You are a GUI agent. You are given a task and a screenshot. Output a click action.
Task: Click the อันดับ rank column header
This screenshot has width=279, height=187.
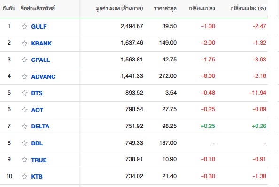9,8
